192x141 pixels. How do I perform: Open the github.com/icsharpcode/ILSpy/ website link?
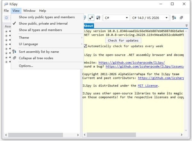132,62
